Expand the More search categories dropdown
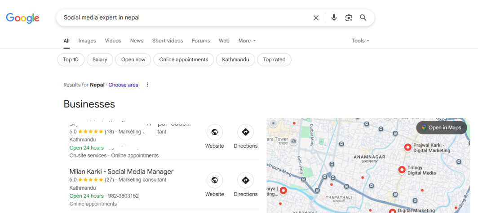 click(x=247, y=41)
